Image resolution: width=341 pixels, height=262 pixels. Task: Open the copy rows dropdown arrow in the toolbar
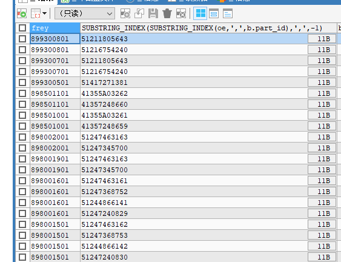pos(45,13)
